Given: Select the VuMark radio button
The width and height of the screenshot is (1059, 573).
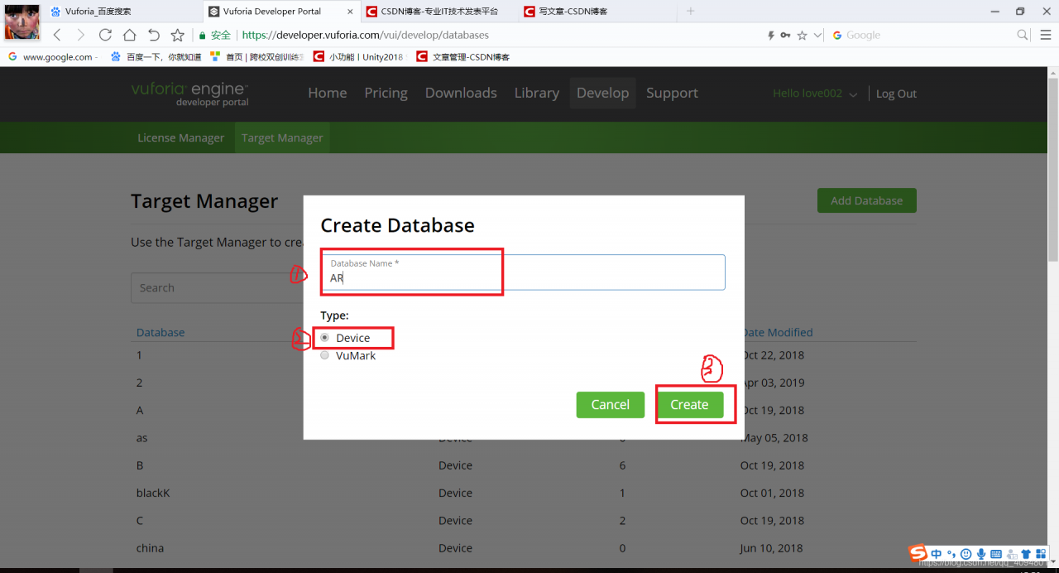Looking at the screenshot, I should 325,355.
